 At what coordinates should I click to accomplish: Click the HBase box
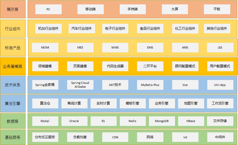(191, 121)
